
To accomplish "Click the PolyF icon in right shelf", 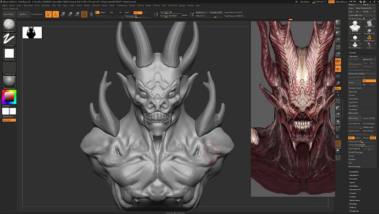I will 338,129.
